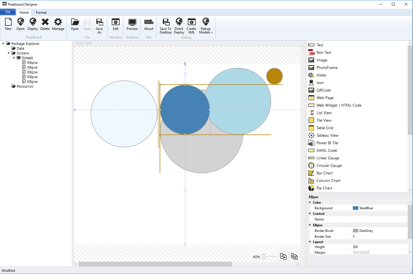Collapse the Screens tree node
The width and height of the screenshot is (413, 274).
[x=8, y=53]
